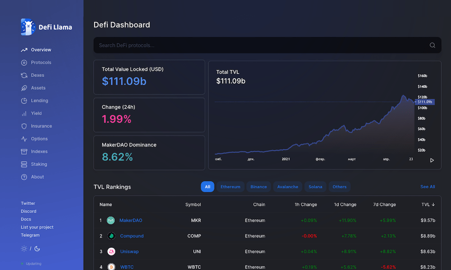Open the Compound protocol name link

pos(132,236)
